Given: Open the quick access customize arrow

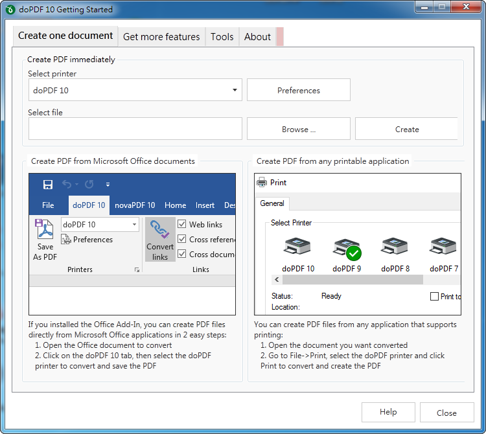Looking at the screenshot, I should pos(108,185).
